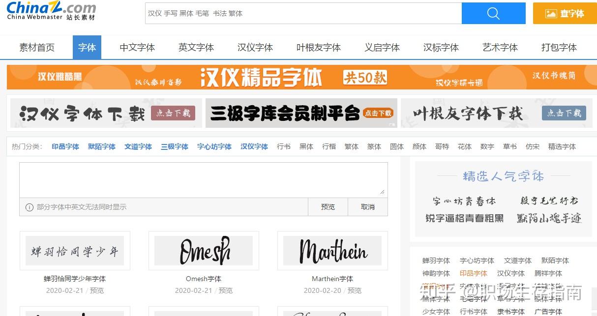Select the 圆体 category link
The width and height of the screenshot is (597, 316).
pyautogui.click(x=397, y=146)
